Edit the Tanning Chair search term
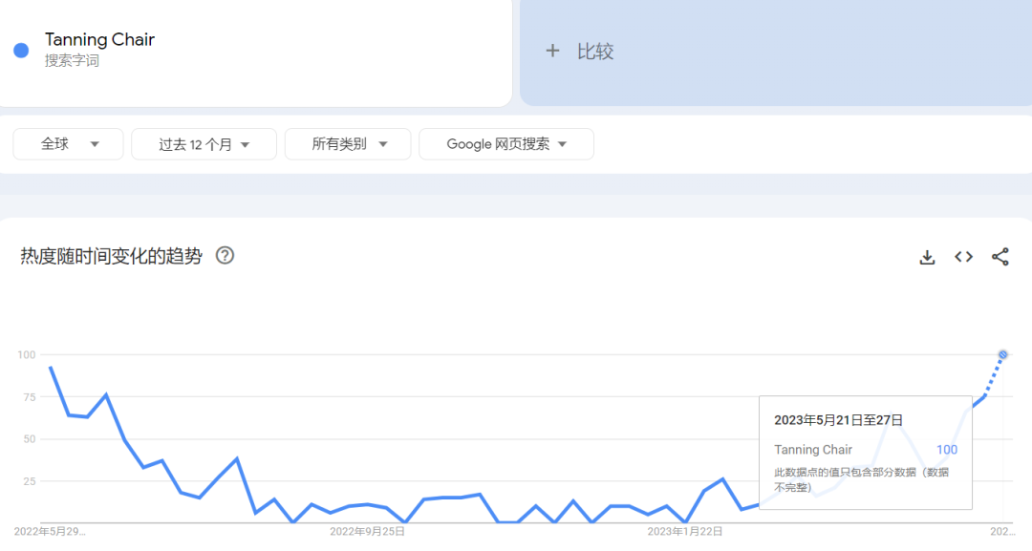This screenshot has width=1032, height=551. pyautogui.click(x=99, y=40)
